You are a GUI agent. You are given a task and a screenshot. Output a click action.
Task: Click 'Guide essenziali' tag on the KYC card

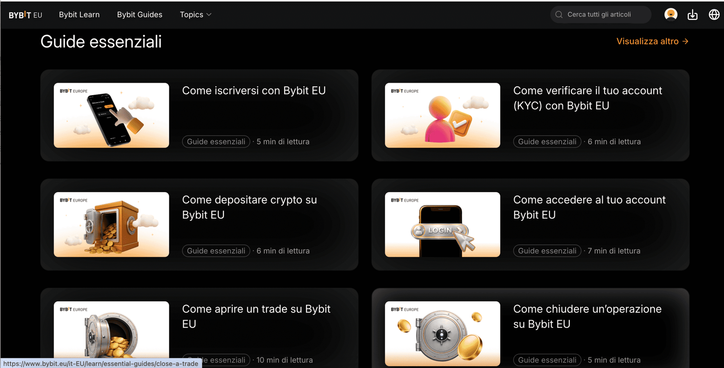click(547, 142)
